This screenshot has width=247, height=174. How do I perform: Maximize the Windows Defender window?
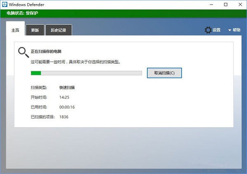[x=226, y=5]
